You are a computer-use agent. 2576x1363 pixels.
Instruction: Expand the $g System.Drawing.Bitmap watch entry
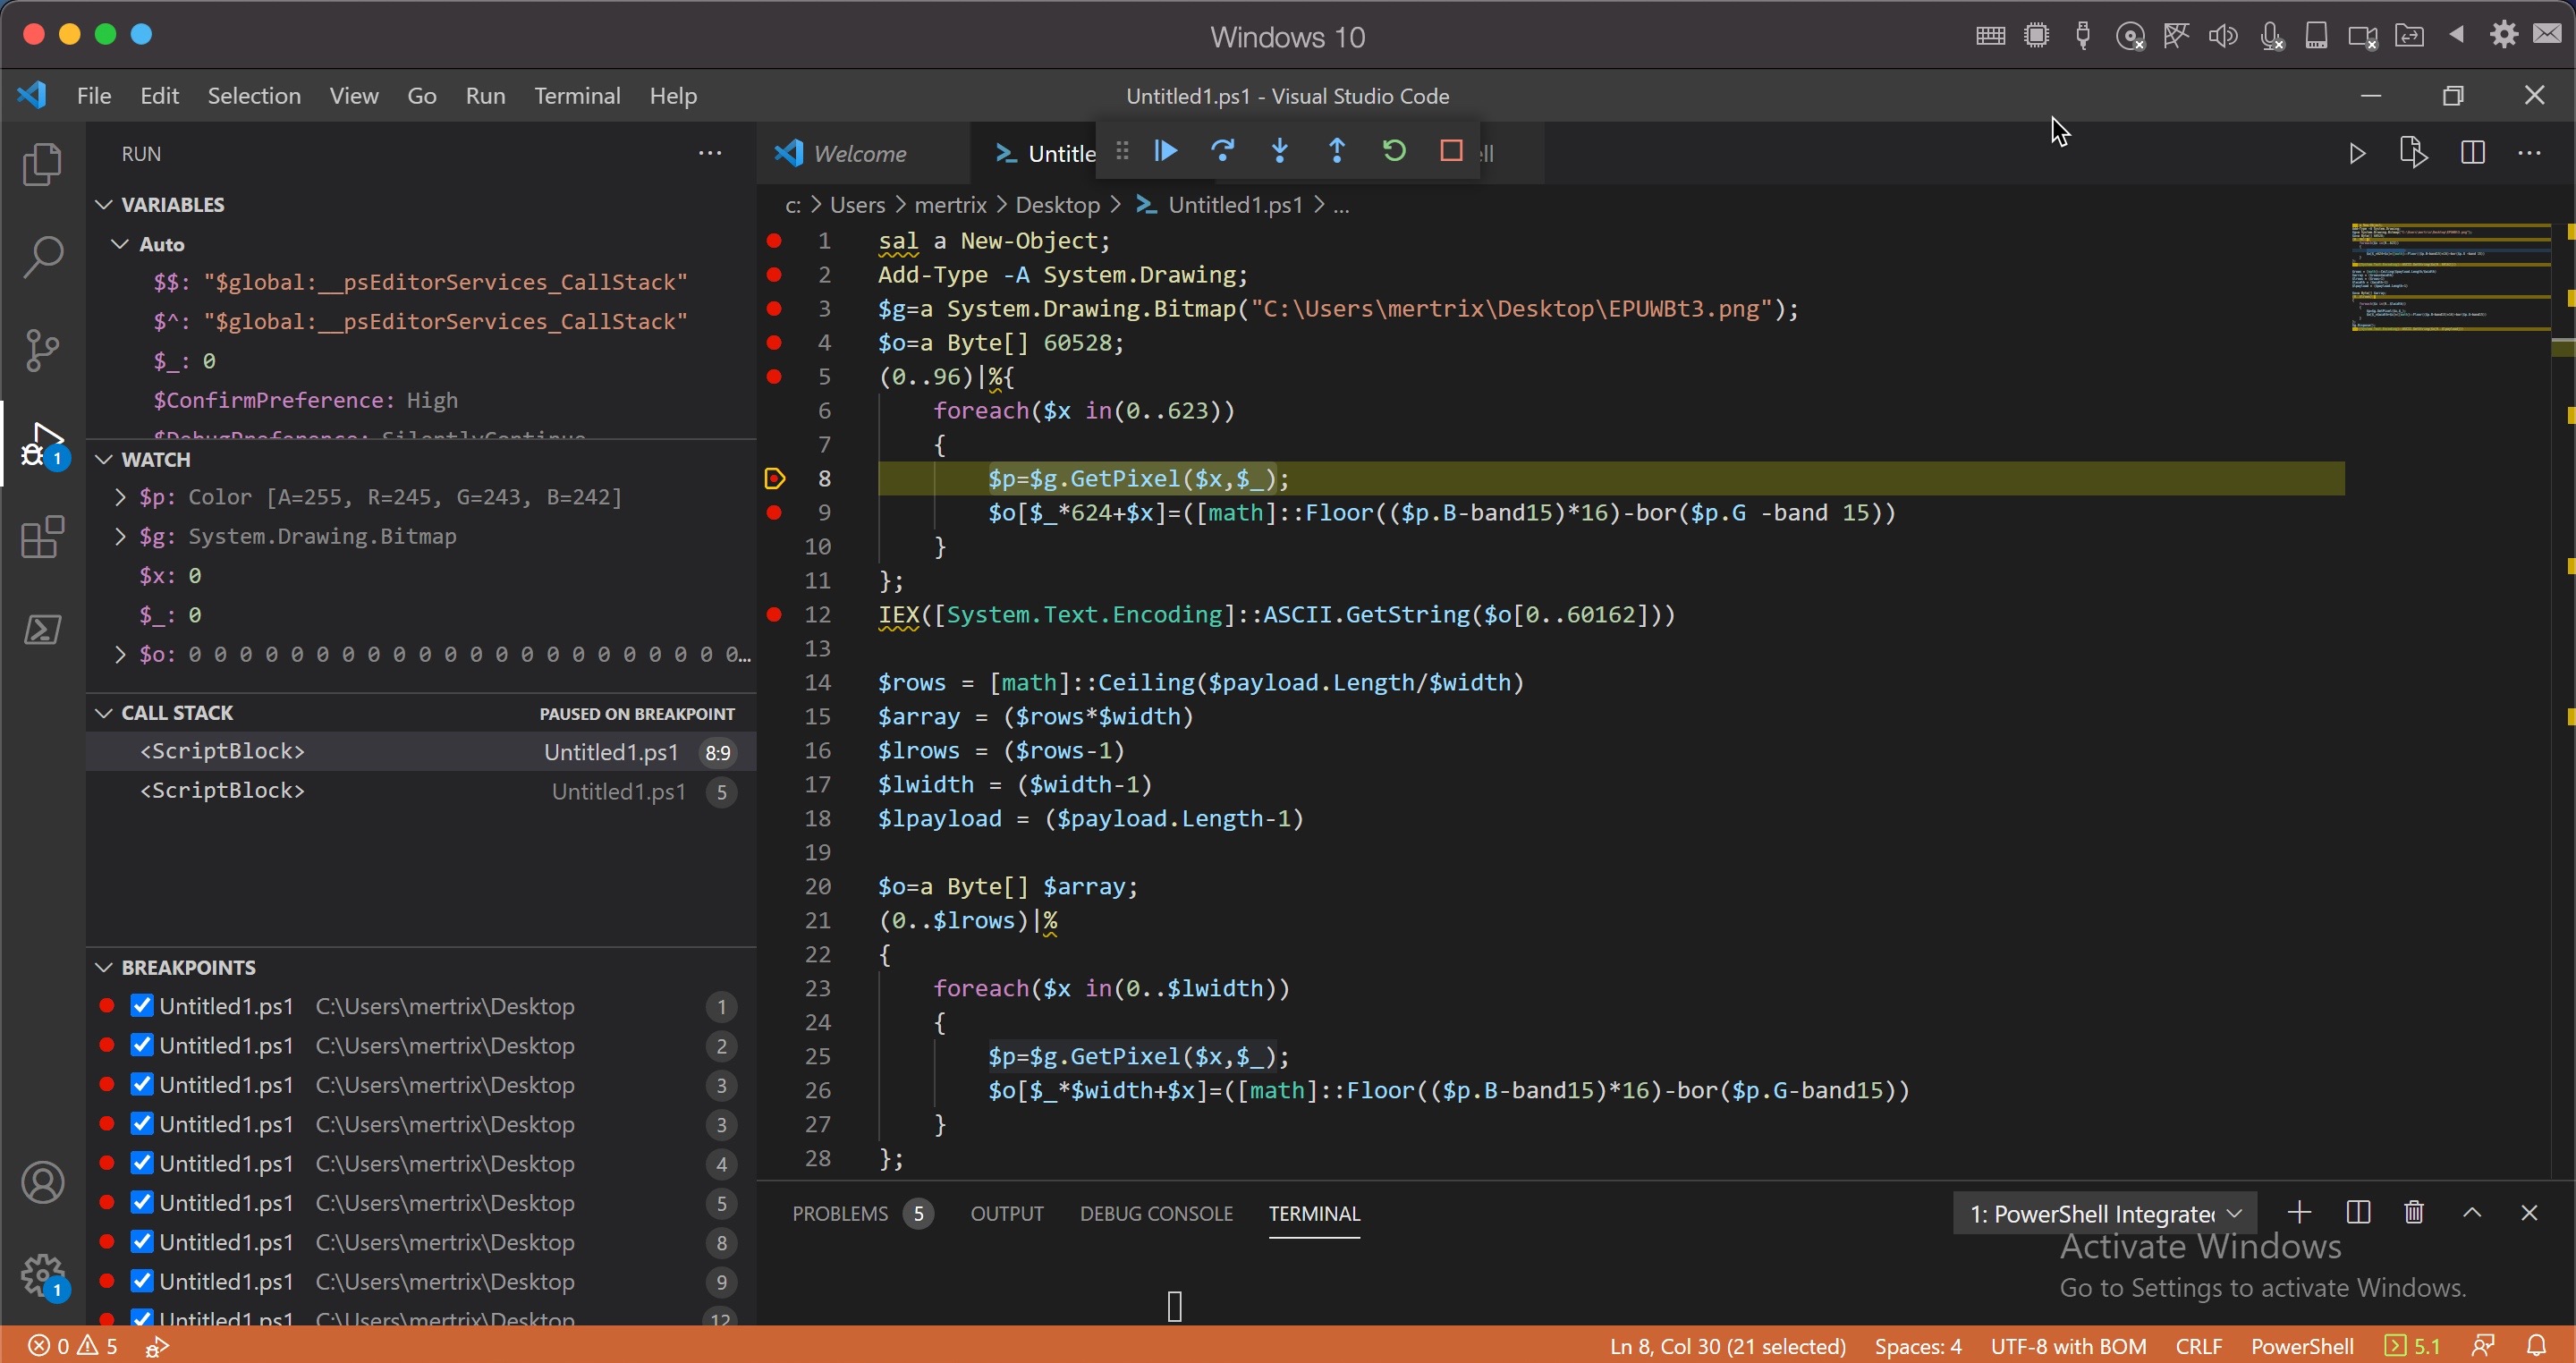pos(120,536)
